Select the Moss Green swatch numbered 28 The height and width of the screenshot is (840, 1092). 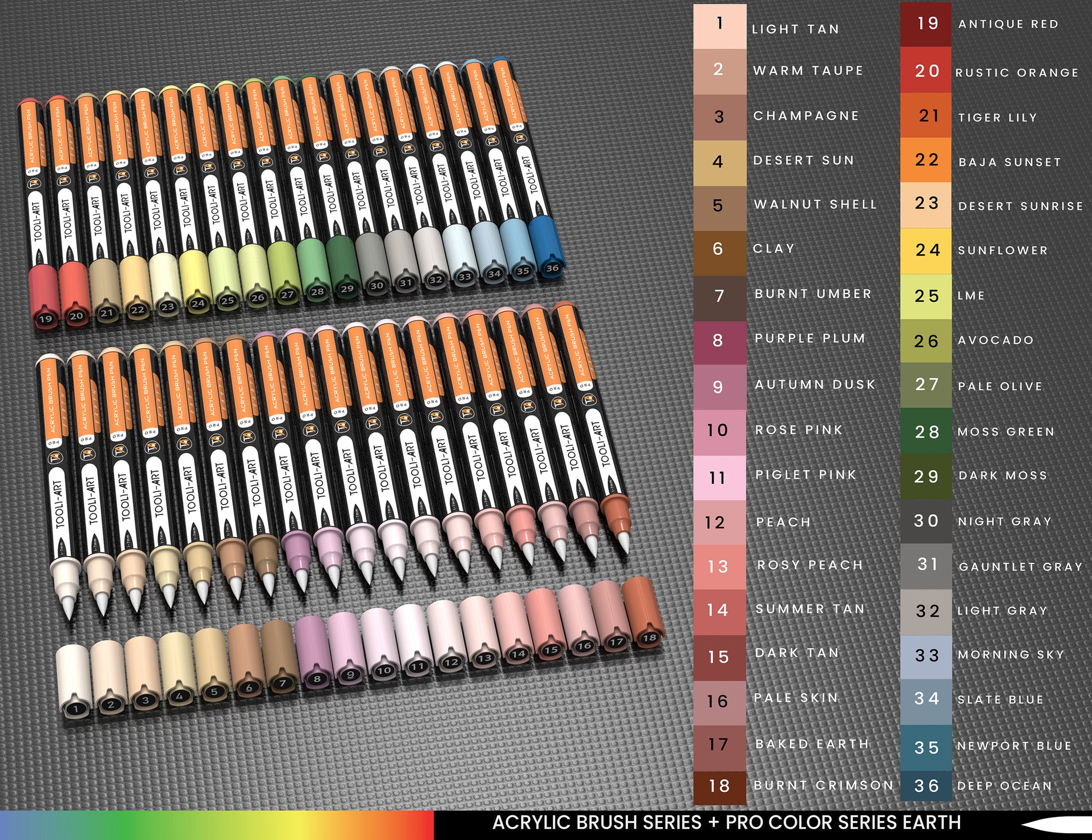click(926, 432)
